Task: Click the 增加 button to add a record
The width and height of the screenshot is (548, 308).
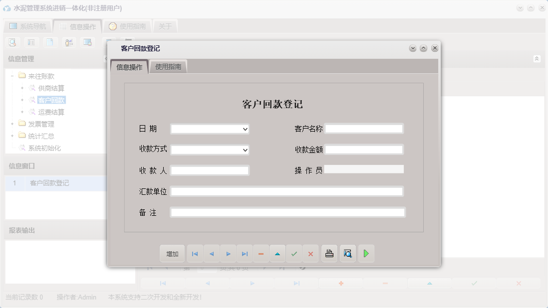Action: click(172, 253)
